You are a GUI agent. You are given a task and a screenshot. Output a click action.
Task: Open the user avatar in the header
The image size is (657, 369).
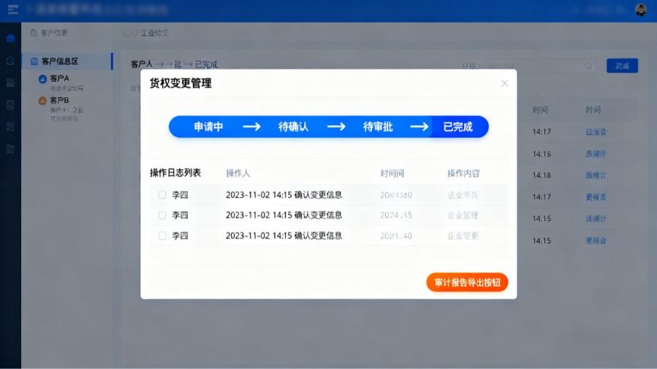640,9
